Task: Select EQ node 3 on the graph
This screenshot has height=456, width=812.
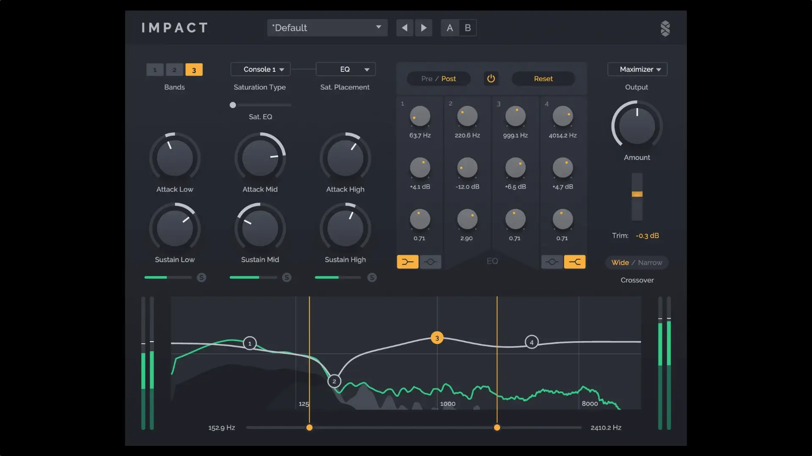Action: (x=437, y=338)
